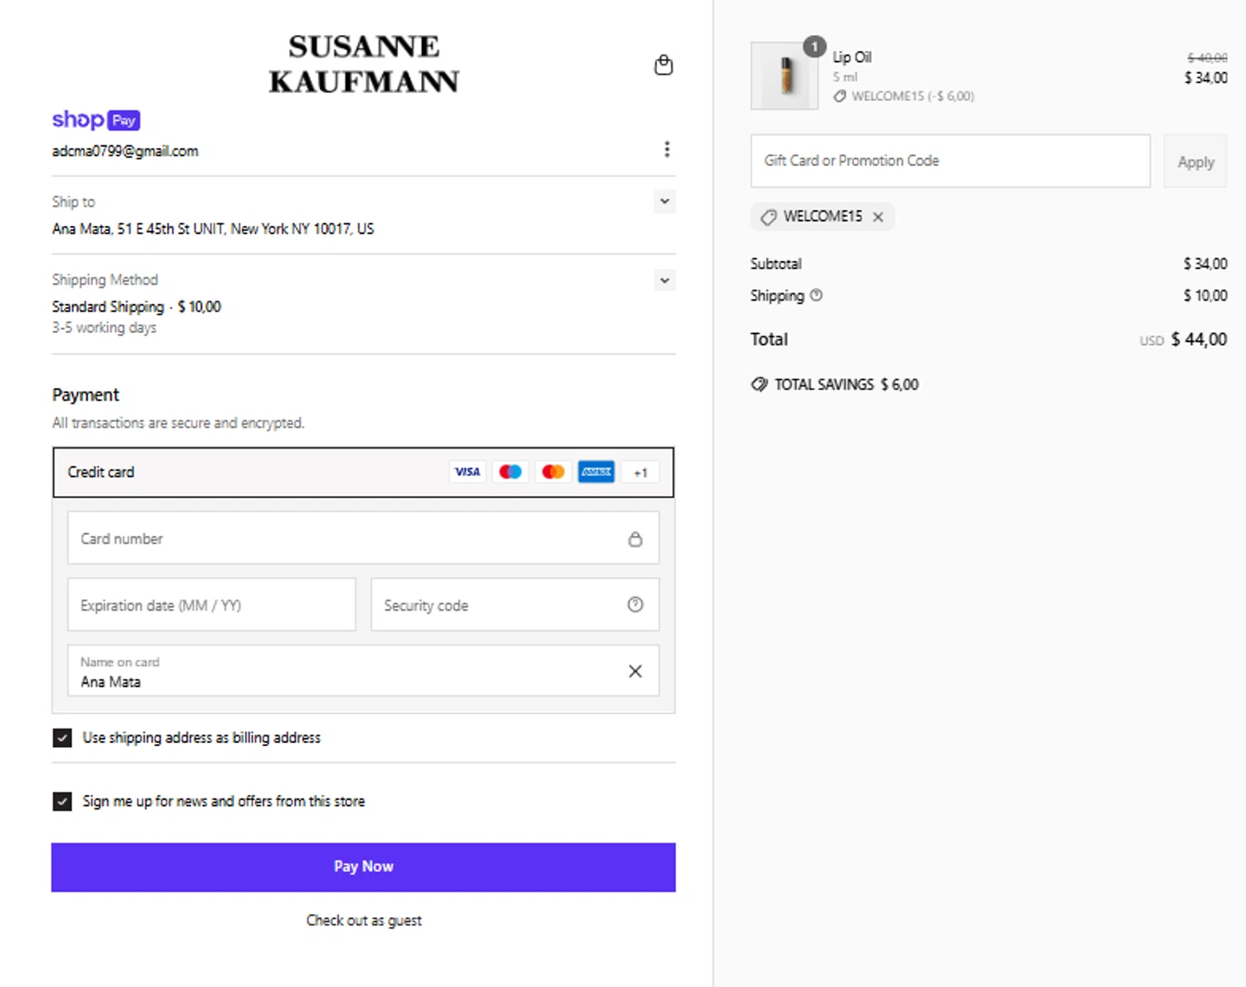Show the +1 additional card brands

click(x=640, y=472)
